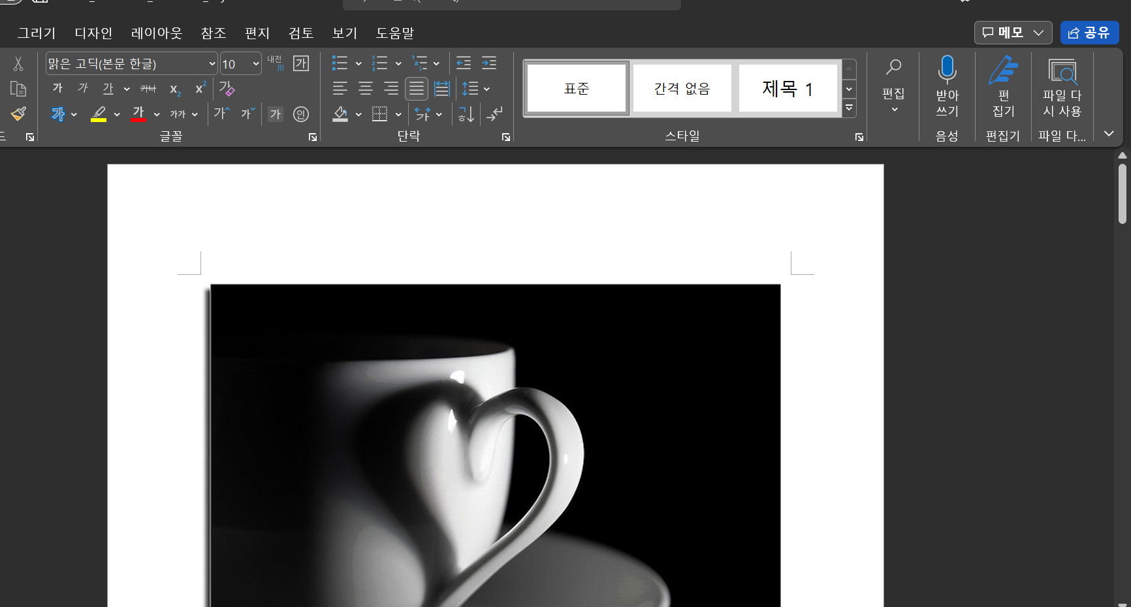Apply the 간격 없음 style
The width and height of the screenshot is (1131, 607).
point(682,88)
